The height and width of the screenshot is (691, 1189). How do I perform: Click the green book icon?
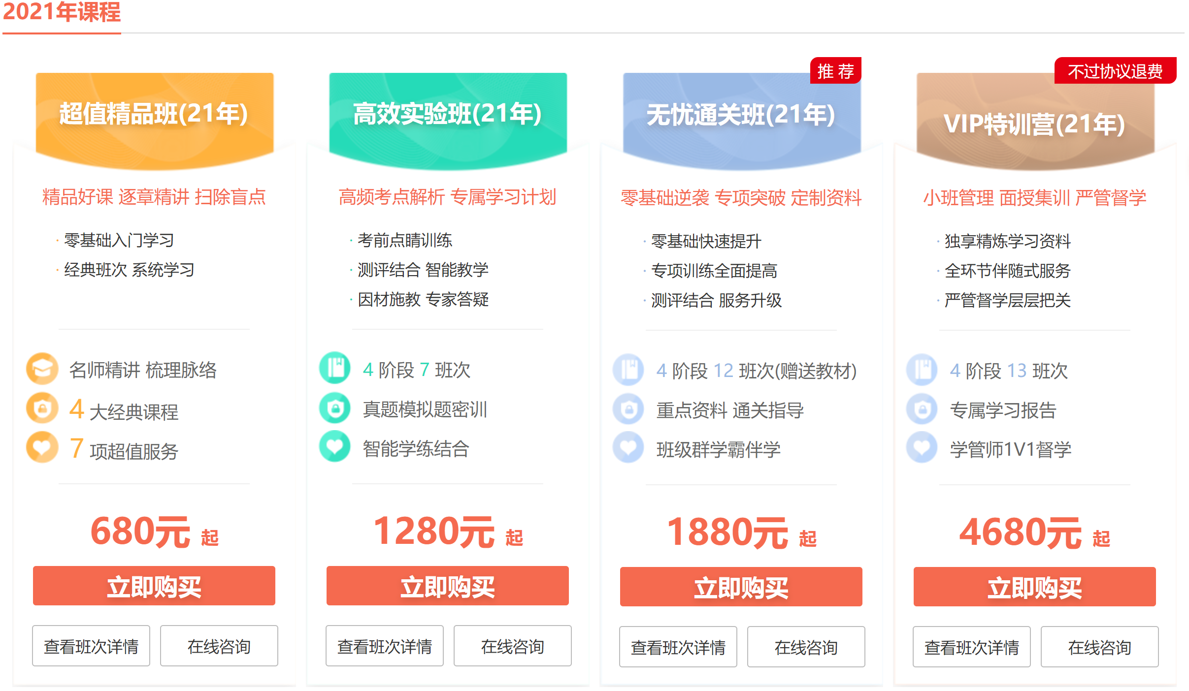pos(335,368)
